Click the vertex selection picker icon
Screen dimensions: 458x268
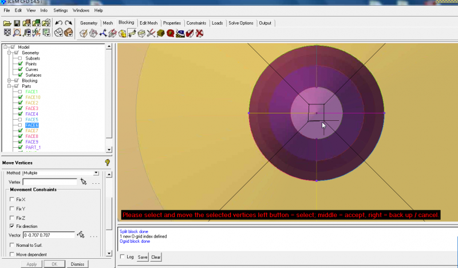pyautogui.click(x=84, y=182)
